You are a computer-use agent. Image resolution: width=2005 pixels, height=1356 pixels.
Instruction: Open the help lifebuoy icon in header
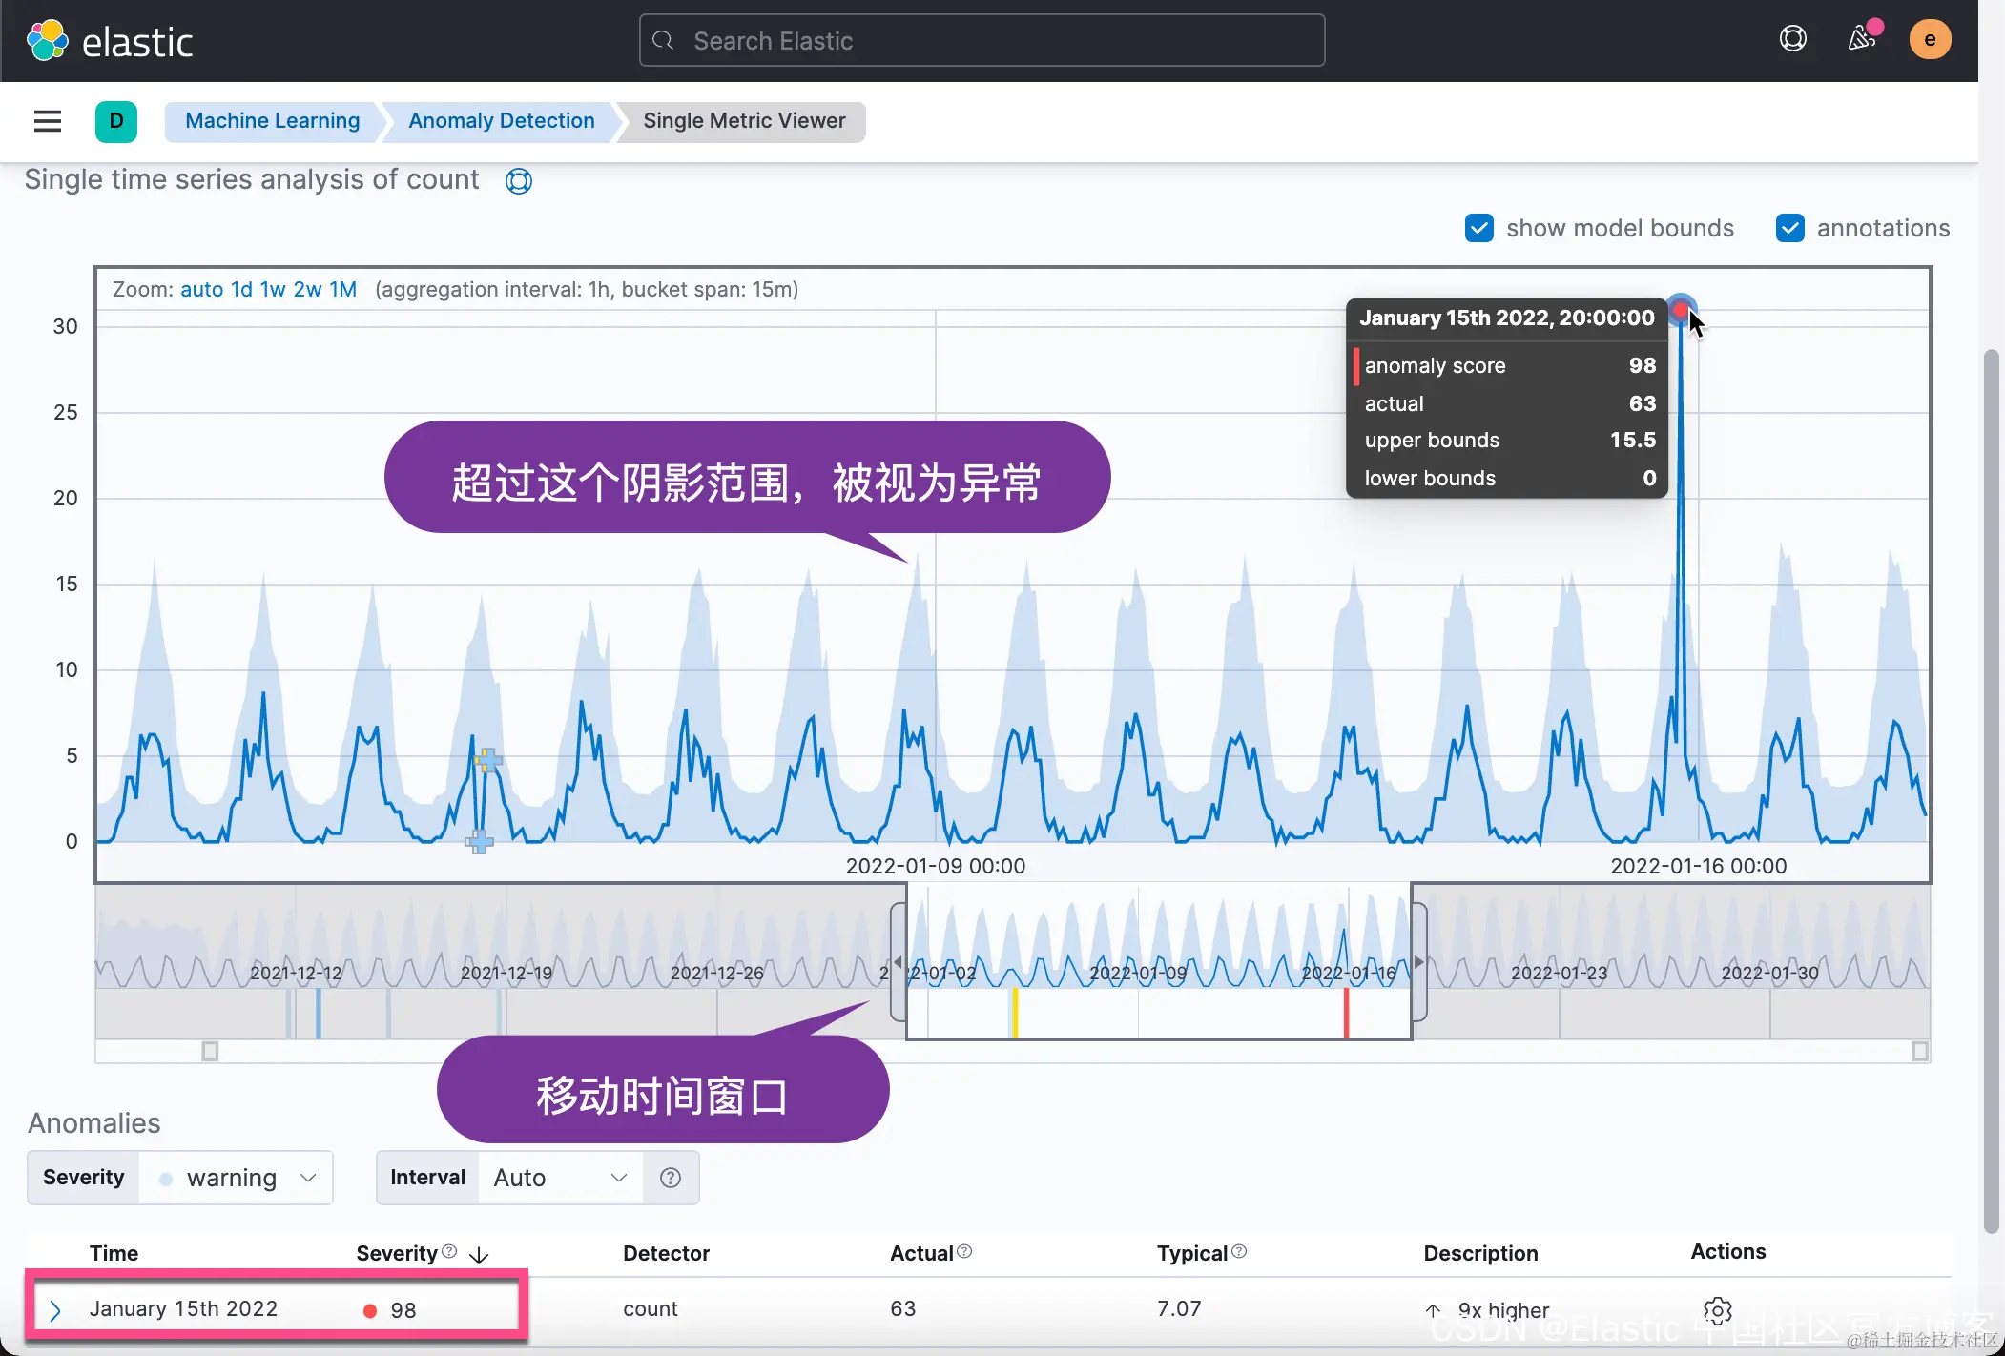tap(1792, 39)
